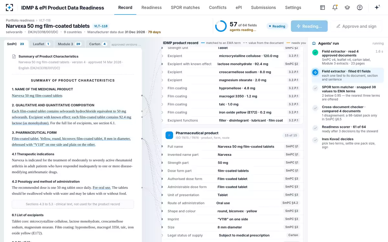The image size is (388, 242).
Task: Select the Carton document tab
Action: 98,44
